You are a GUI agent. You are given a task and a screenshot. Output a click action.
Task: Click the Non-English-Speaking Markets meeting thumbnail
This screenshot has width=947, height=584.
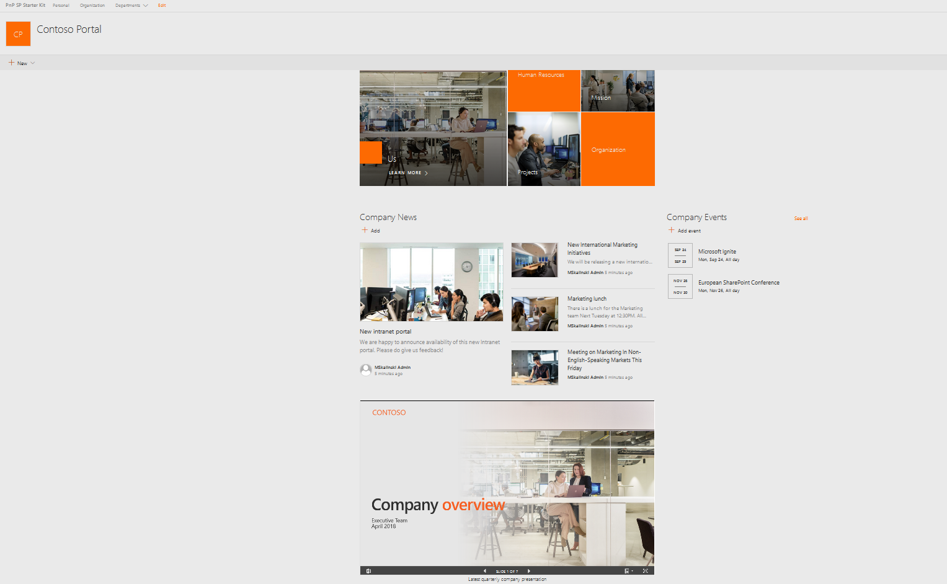[x=535, y=368]
